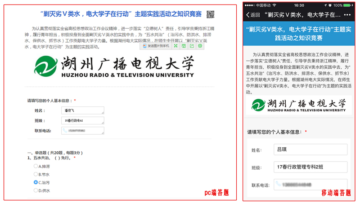The image size is (360, 207).
Task: Open the green settings gear icon
Action: click(x=200, y=46)
